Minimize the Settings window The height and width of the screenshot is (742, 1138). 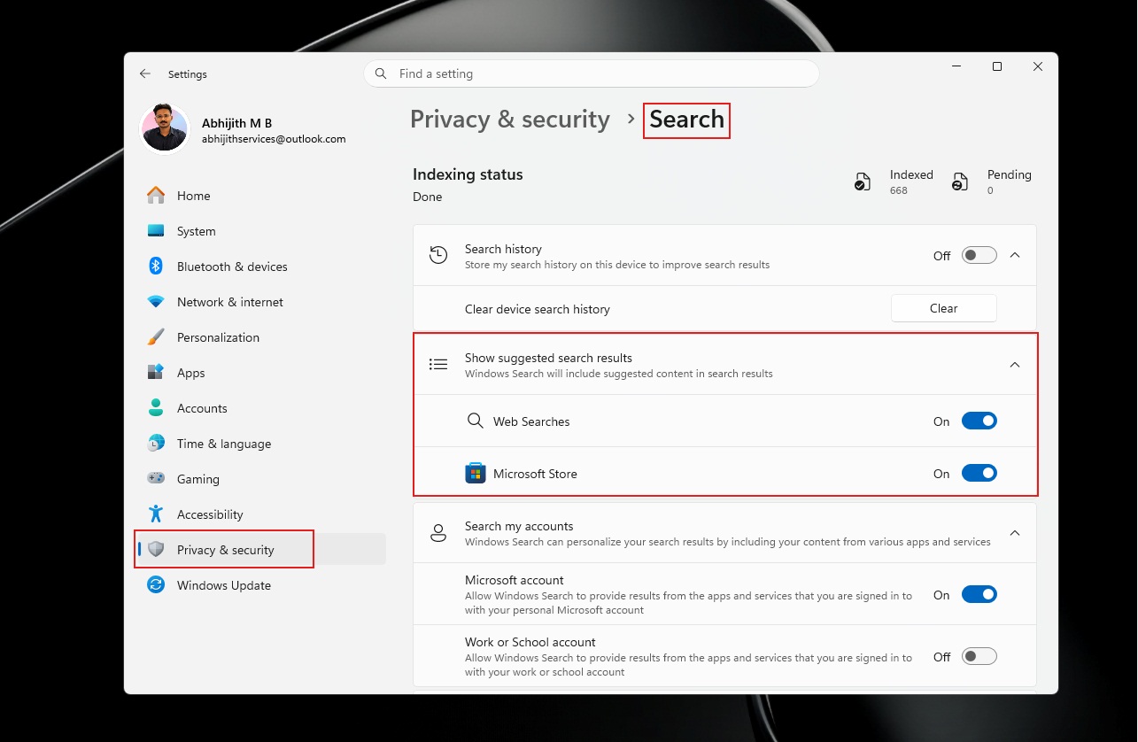click(x=956, y=66)
